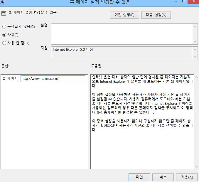199x182 pixels.
Task: Cancel using the 취소 button
Action: (163, 177)
